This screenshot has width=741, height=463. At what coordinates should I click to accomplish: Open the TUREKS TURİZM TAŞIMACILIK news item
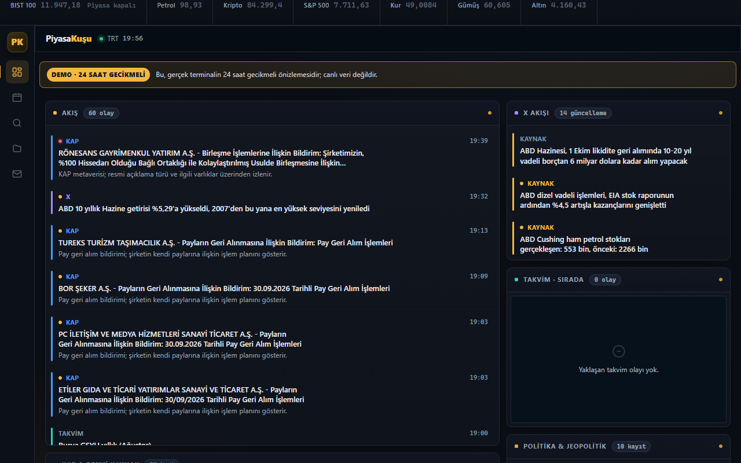[272, 242]
